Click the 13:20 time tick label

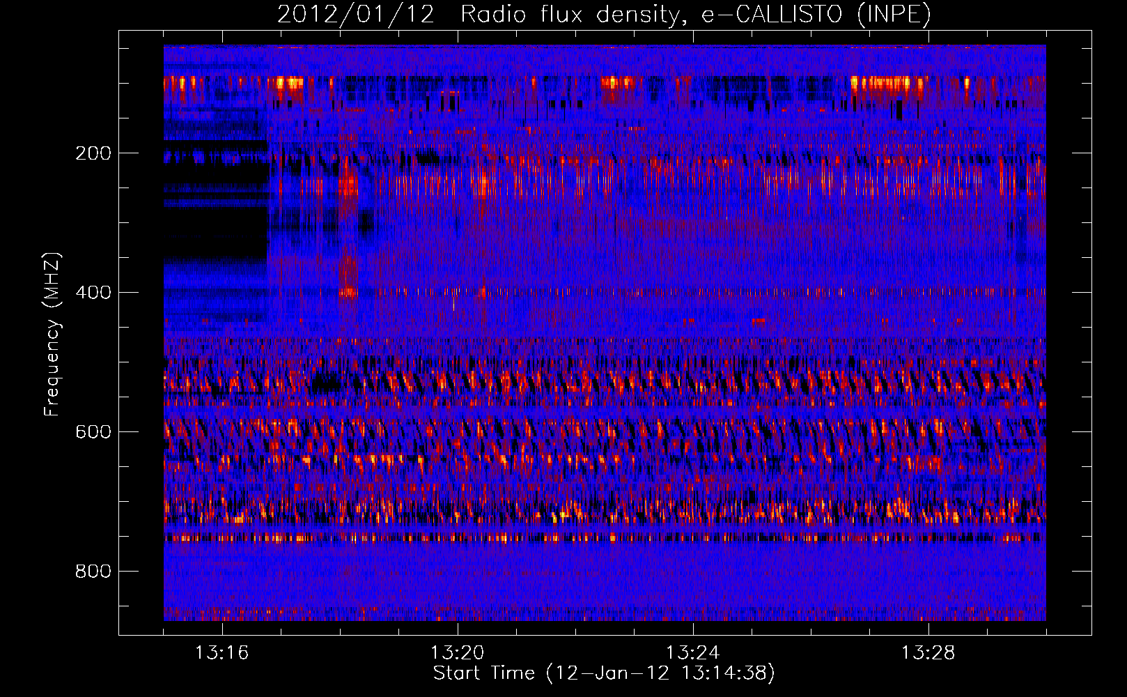pyautogui.click(x=457, y=653)
